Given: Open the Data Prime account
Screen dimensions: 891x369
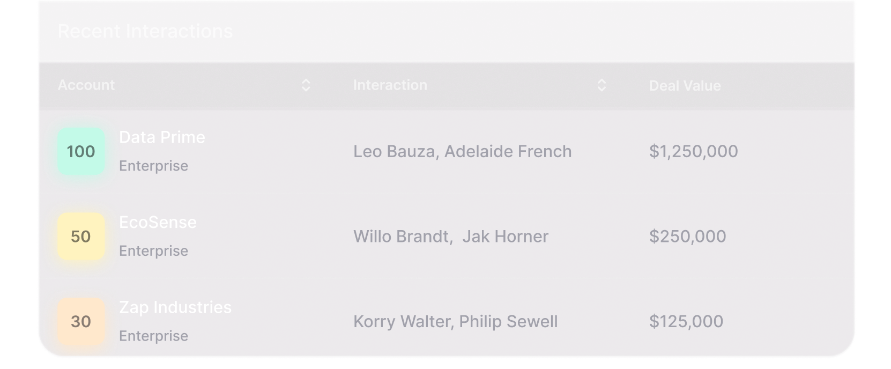Looking at the screenshot, I should pyautogui.click(x=162, y=137).
